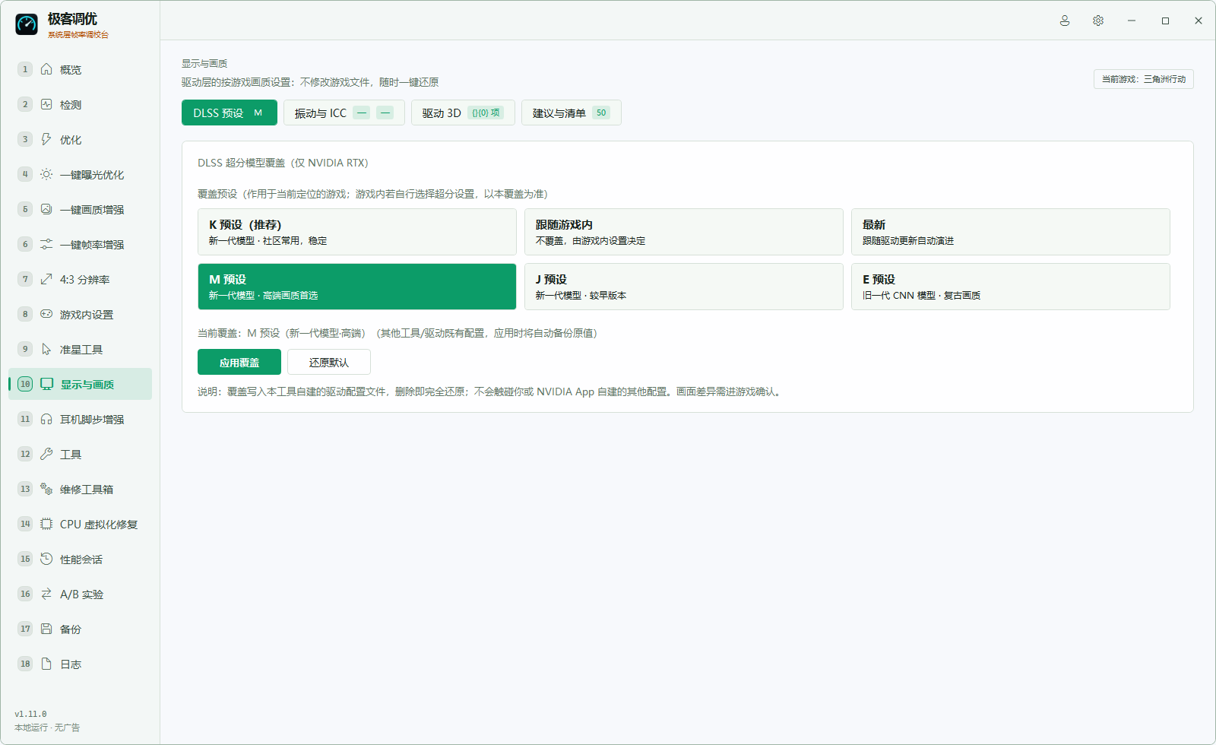This screenshot has height=745, width=1216.
Task: Select A/B 实验 swap icon
Action: point(46,594)
